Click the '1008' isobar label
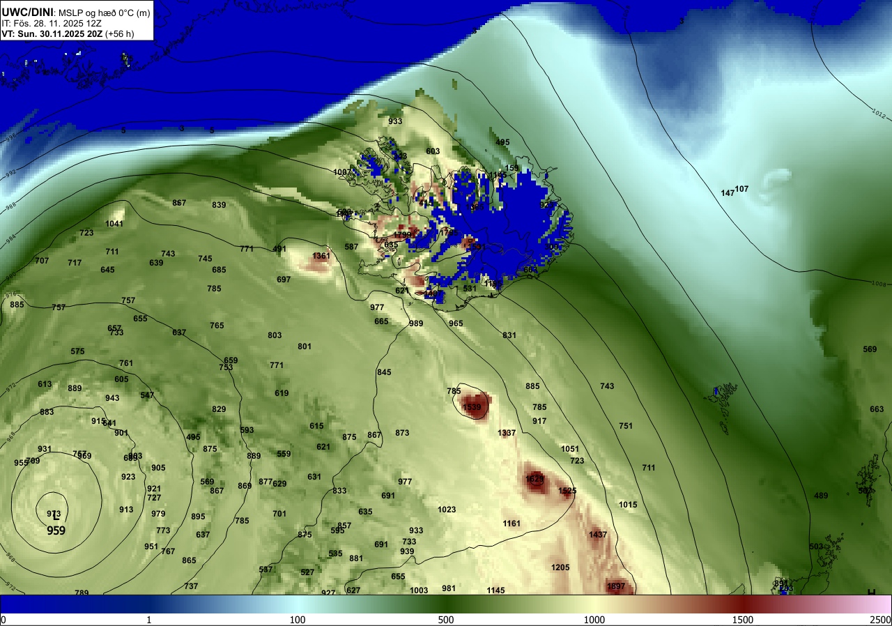 pos(879,283)
